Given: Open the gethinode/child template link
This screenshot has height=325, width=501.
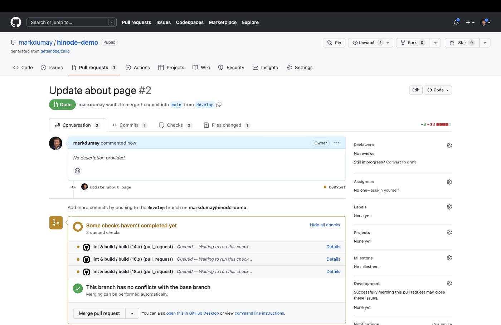Looking at the screenshot, I should click(55, 51).
